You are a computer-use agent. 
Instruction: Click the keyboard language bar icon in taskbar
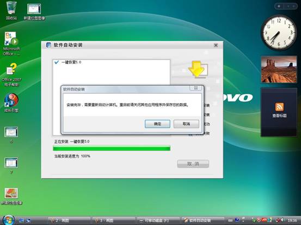point(230,221)
